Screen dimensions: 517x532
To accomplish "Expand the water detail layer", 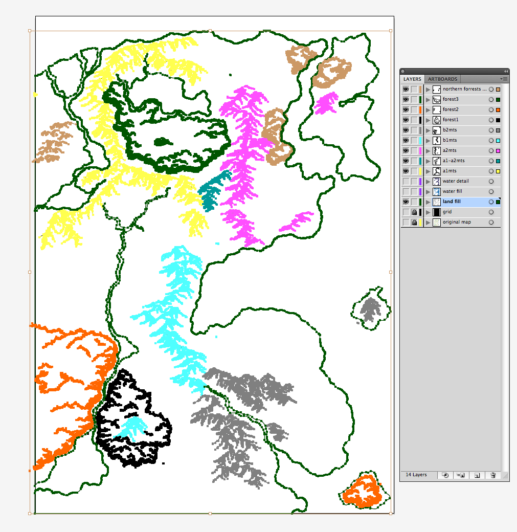I will pos(428,182).
